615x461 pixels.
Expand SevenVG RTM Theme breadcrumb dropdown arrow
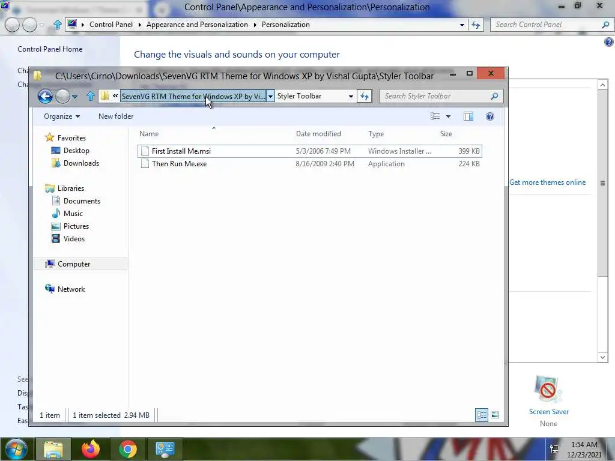[270, 96]
